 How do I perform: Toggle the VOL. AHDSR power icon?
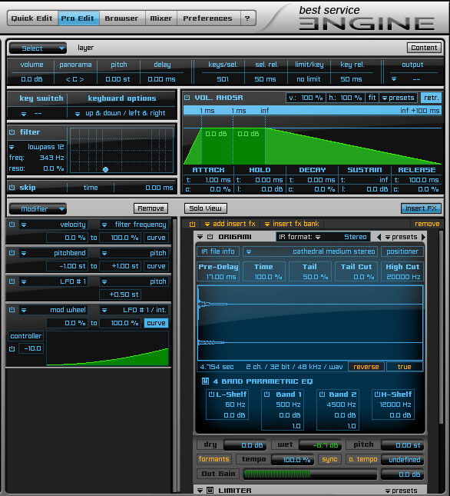coord(187,98)
